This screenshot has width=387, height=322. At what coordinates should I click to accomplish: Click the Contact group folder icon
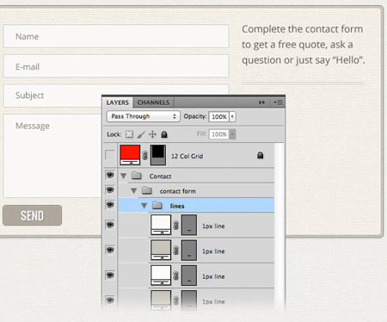pyautogui.click(x=137, y=175)
